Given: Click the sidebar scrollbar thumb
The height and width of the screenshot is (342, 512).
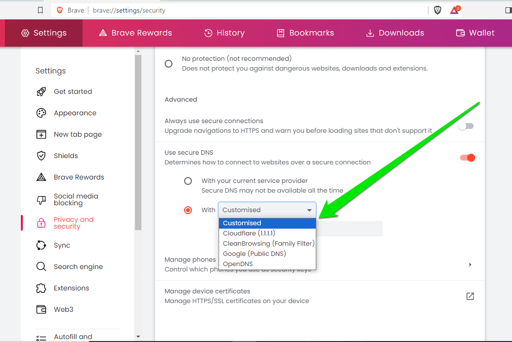Looking at the screenshot, I should pyautogui.click(x=138, y=143).
